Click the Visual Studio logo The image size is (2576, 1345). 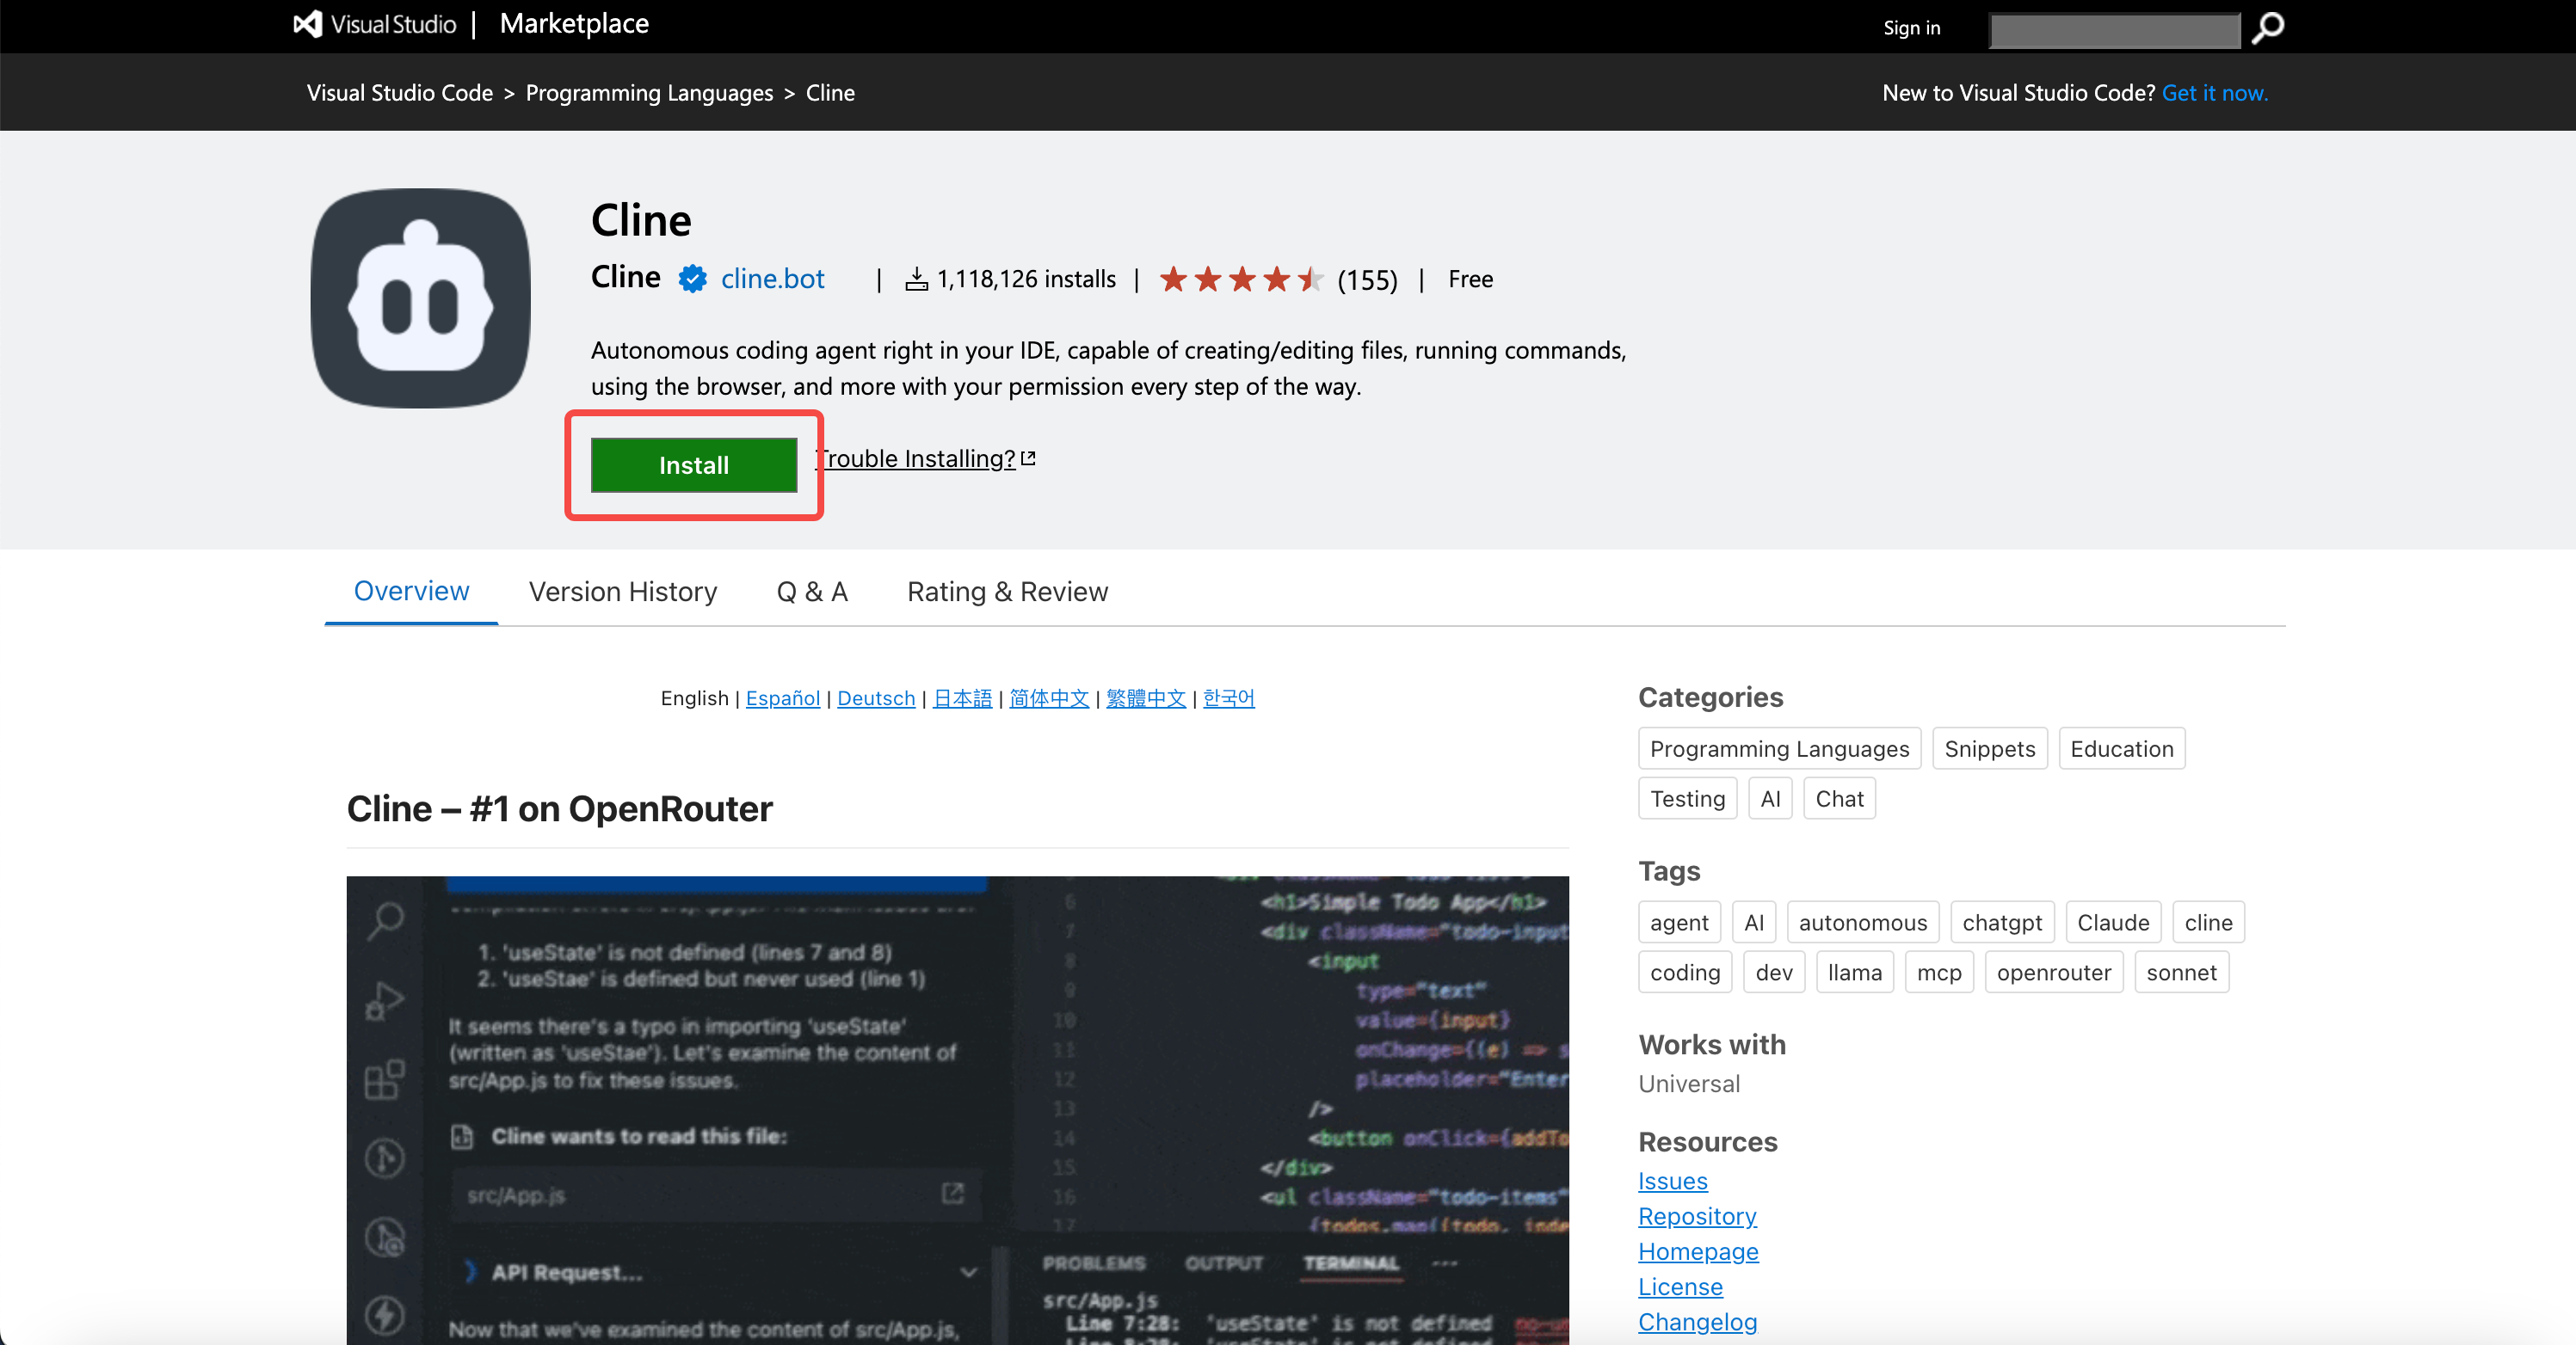click(x=375, y=24)
